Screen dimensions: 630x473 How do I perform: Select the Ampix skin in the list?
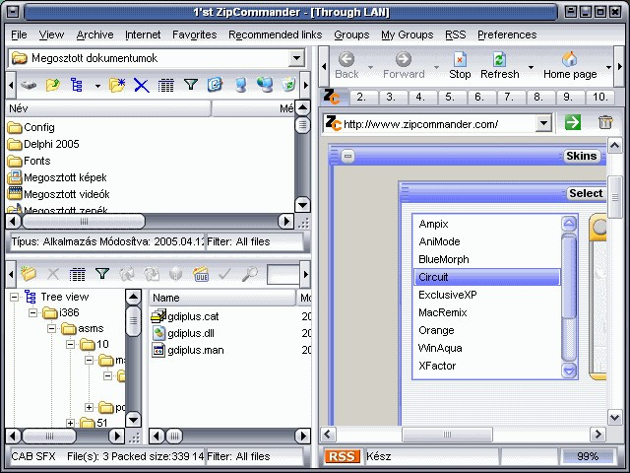point(486,224)
